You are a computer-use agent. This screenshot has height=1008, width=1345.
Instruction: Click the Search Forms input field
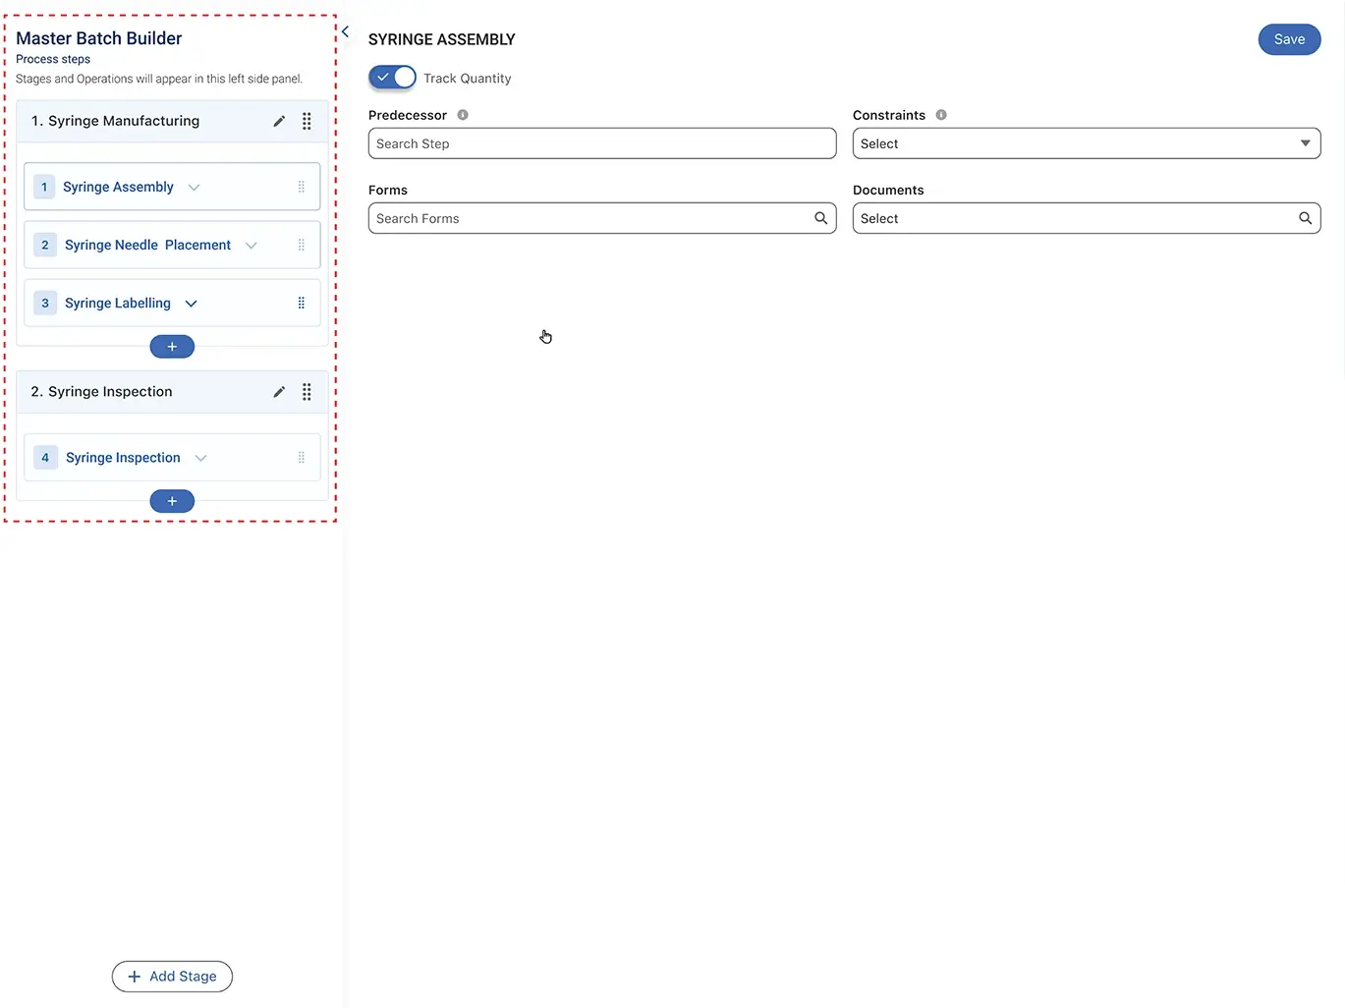pos(602,218)
